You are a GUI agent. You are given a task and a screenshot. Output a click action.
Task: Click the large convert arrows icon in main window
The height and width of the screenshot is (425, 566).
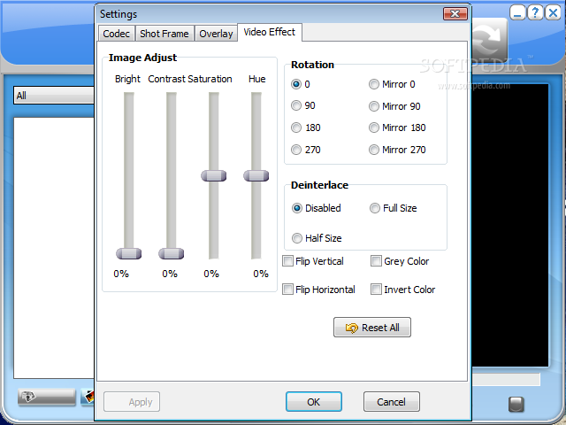pos(490,38)
